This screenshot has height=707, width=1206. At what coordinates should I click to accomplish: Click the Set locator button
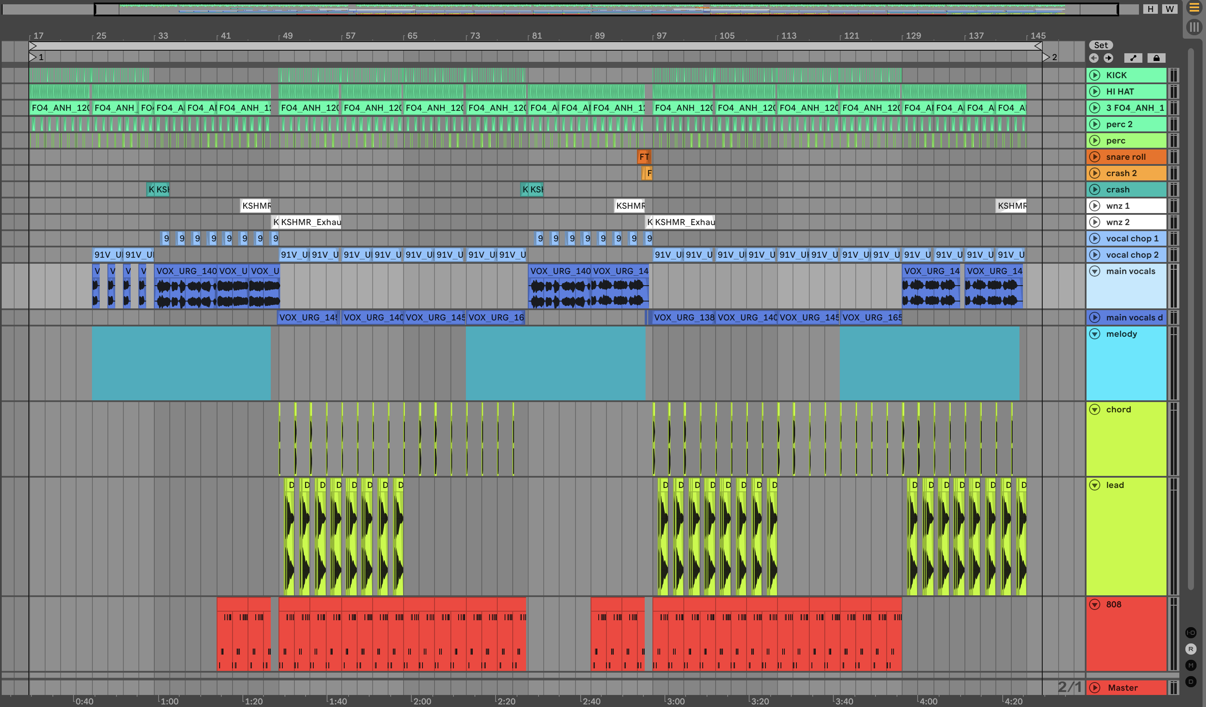(1101, 45)
